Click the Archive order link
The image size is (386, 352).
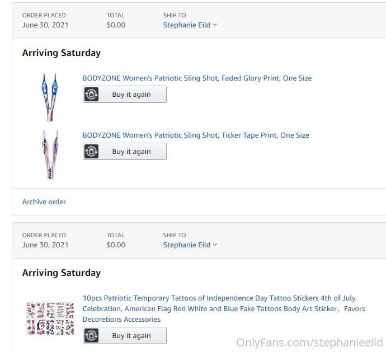tap(44, 202)
